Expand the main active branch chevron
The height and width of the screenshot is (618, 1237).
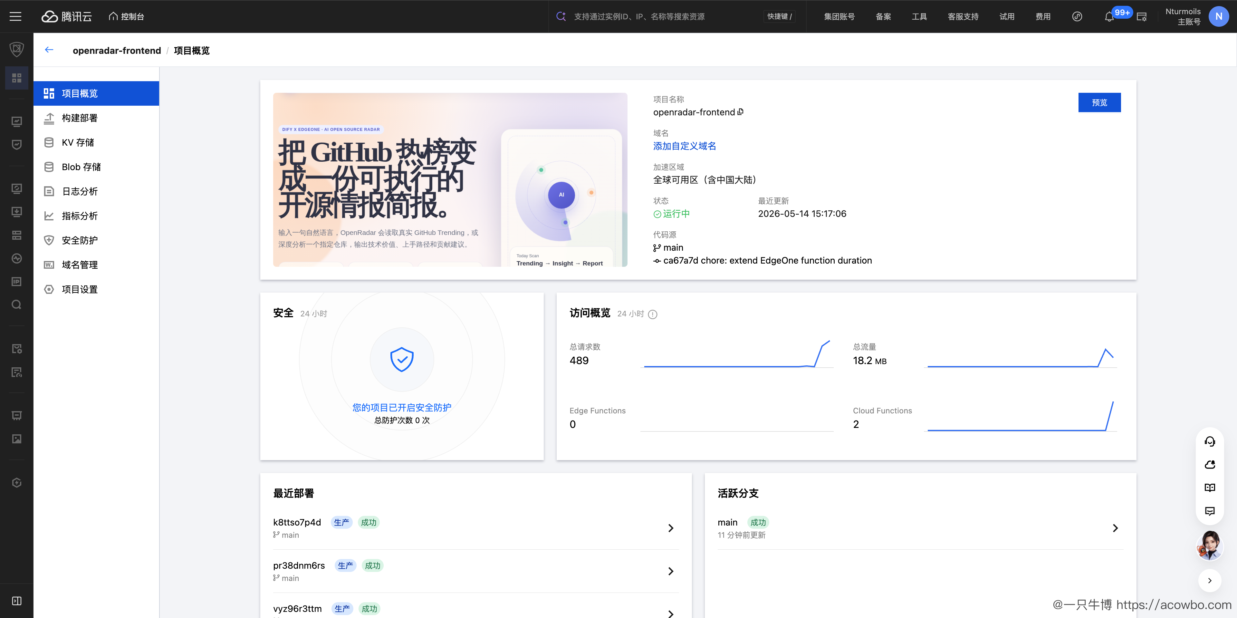pyautogui.click(x=1115, y=528)
